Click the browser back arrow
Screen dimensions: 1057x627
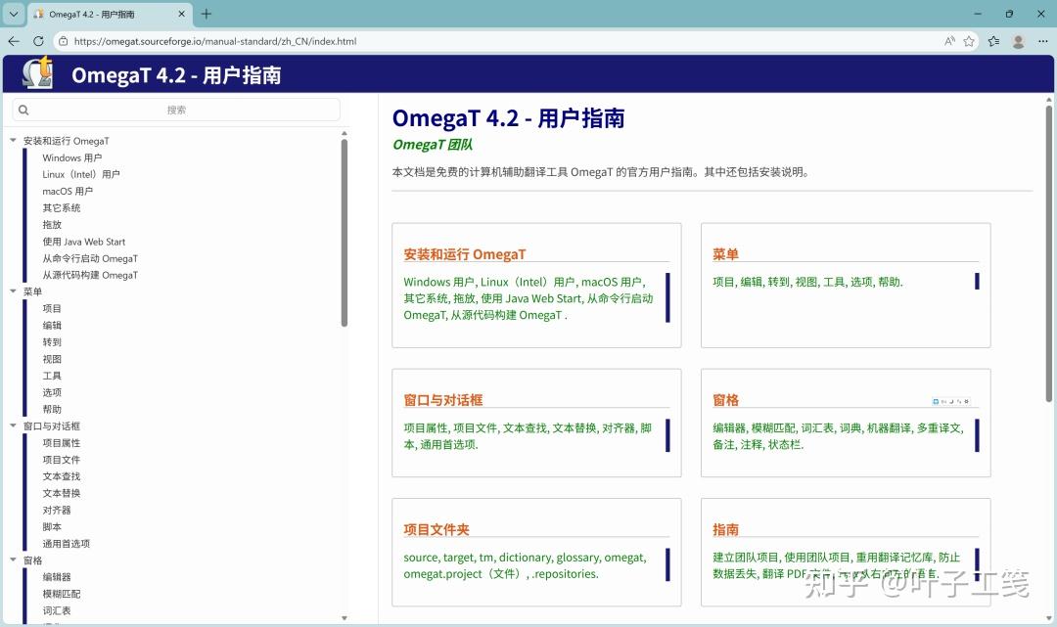pos(14,41)
